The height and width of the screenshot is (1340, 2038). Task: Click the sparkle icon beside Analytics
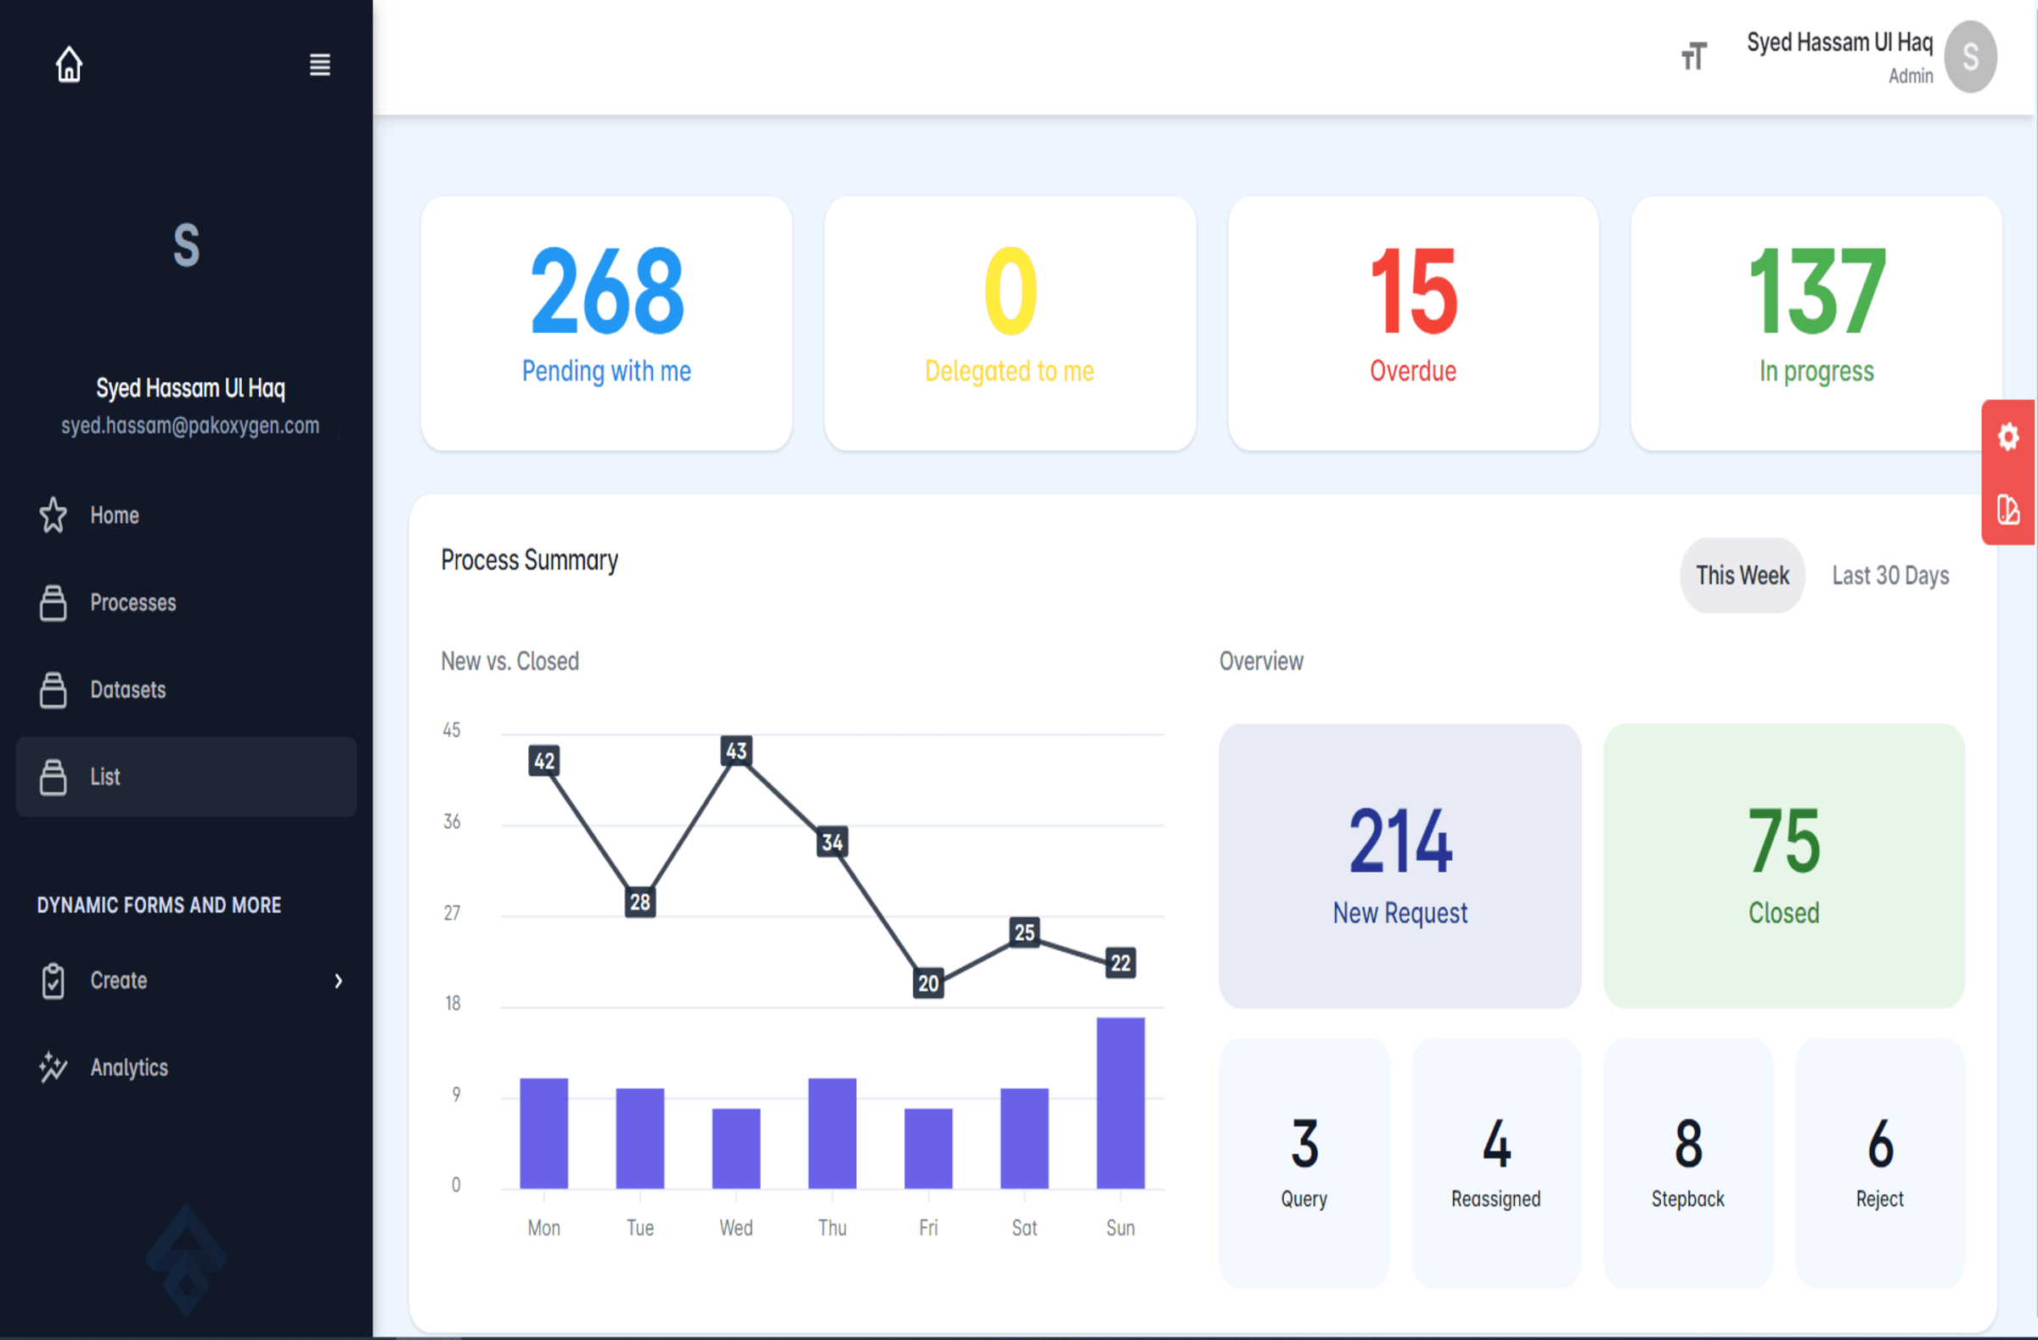click(x=53, y=1067)
